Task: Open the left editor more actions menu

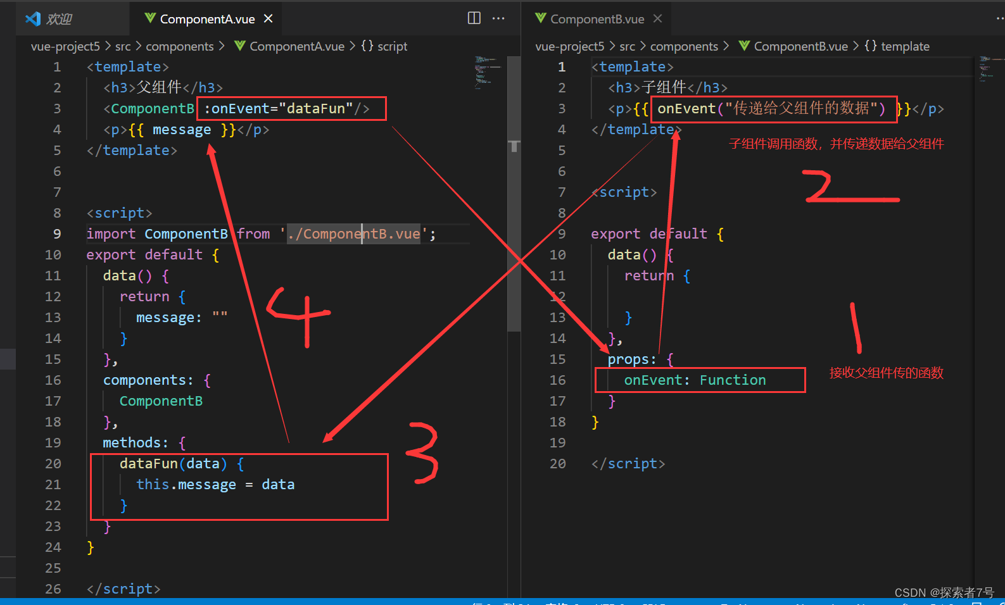Action: pos(498,18)
